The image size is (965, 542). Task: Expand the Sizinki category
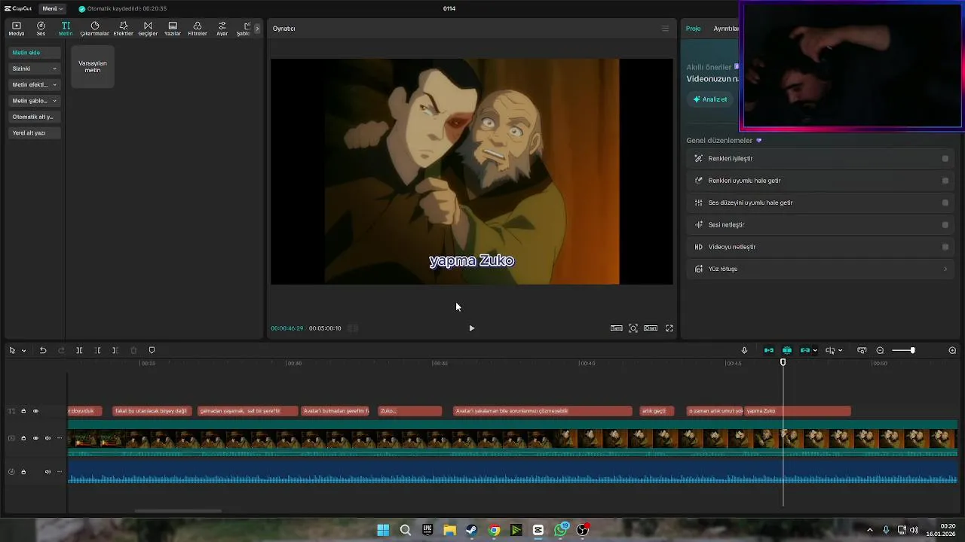click(35, 69)
